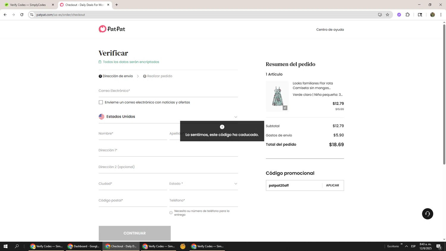This screenshot has width=446, height=251.
Task: Expand the Estados Unidos country dropdown
Action: (168, 117)
